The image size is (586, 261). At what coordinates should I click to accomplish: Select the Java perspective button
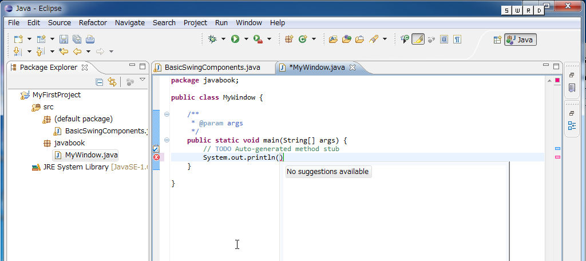[520, 39]
